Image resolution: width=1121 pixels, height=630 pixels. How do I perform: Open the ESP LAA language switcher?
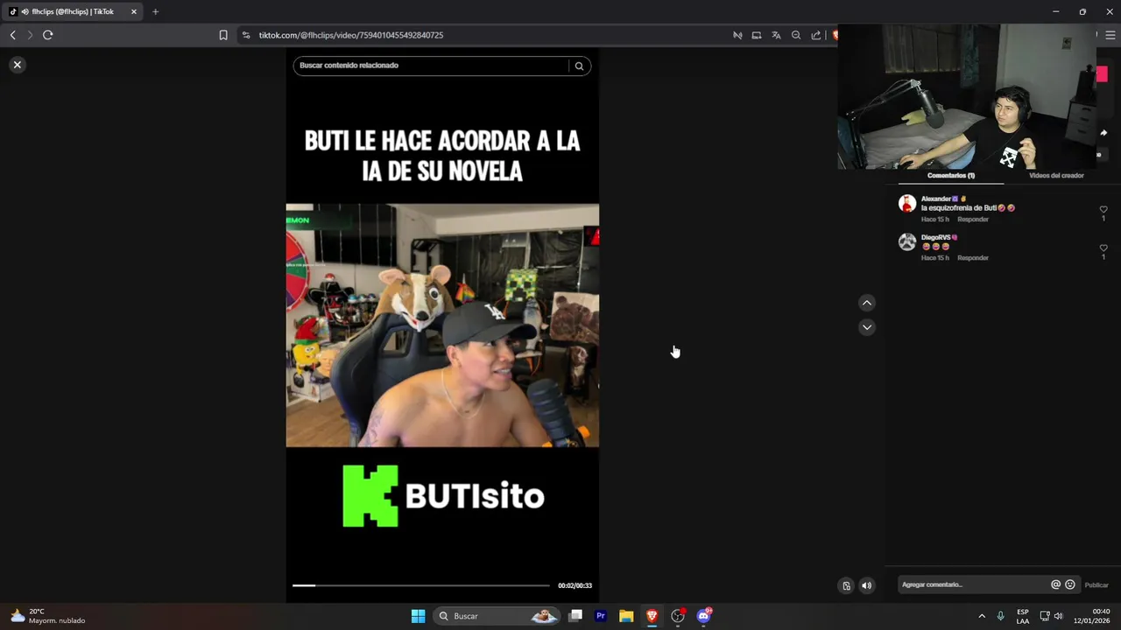(x=1023, y=616)
